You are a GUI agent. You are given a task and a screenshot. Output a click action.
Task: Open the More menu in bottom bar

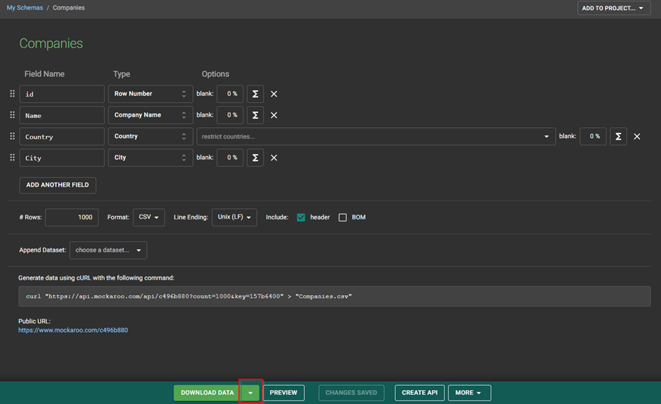(469, 393)
